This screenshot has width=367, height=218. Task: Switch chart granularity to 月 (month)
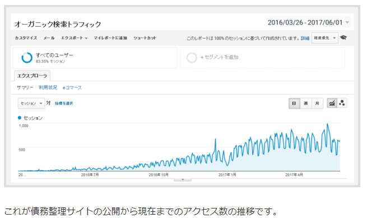click(x=317, y=103)
